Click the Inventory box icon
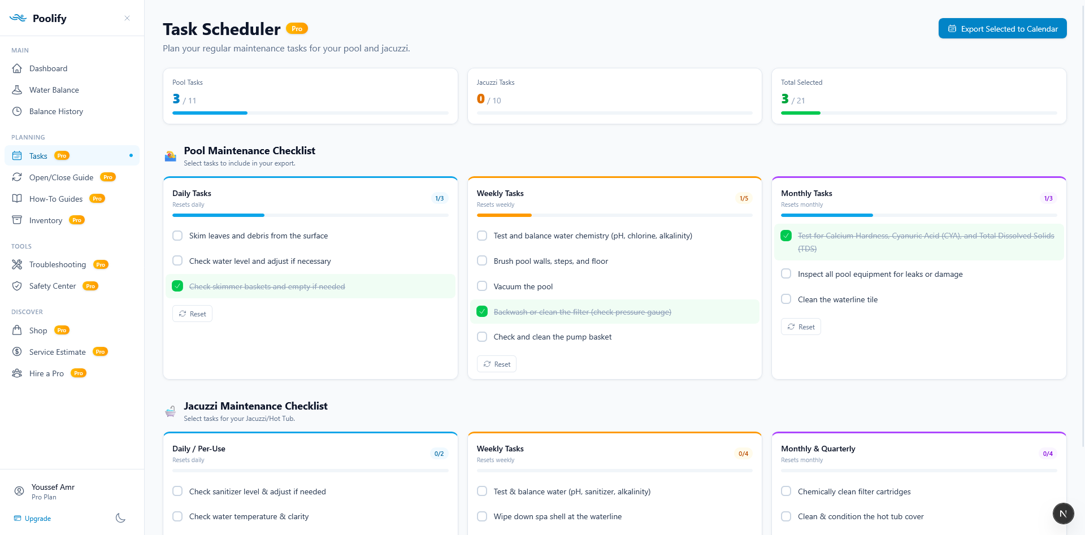 click(x=18, y=220)
